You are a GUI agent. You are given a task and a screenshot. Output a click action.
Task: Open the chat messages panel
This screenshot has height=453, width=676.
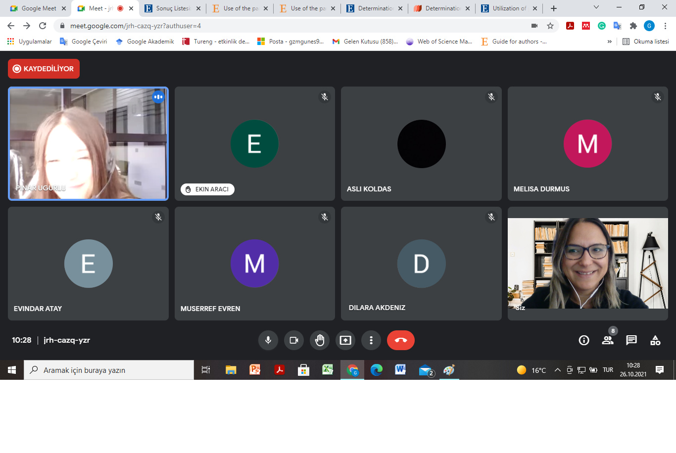[x=631, y=340]
